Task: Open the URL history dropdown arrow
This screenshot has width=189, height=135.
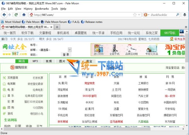Action: pyautogui.click(x=139, y=15)
